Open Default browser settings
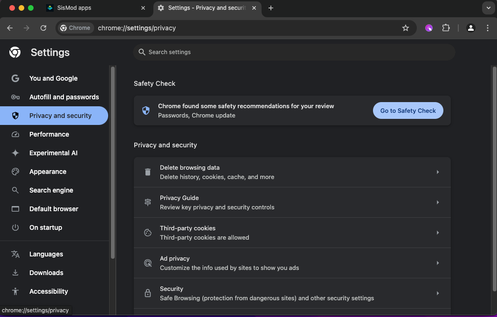The width and height of the screenshot is (497, 317). (54, 209)
